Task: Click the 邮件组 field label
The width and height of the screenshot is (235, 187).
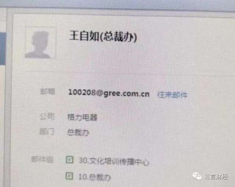Action: point(42,159)
